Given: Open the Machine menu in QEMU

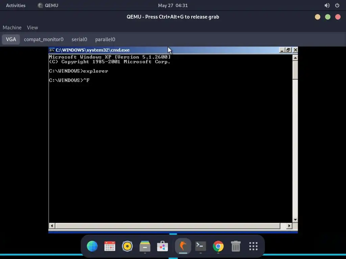Looking at the screenshot, I should coord(12,28).
